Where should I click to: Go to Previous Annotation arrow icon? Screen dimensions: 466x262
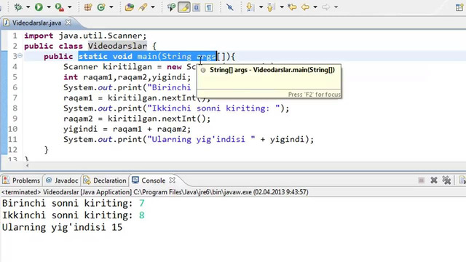(270, 7)
